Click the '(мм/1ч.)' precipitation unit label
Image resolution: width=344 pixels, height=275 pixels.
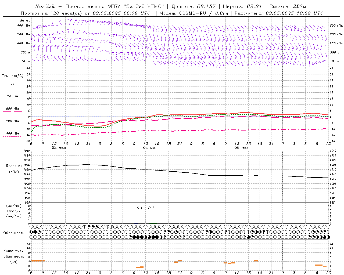pyautogui.click(x=14, y=216)
